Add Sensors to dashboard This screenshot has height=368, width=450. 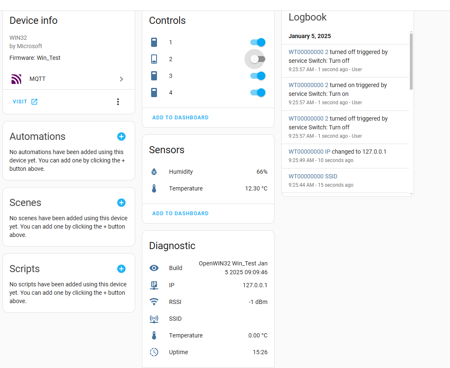(x=180, y=214)
